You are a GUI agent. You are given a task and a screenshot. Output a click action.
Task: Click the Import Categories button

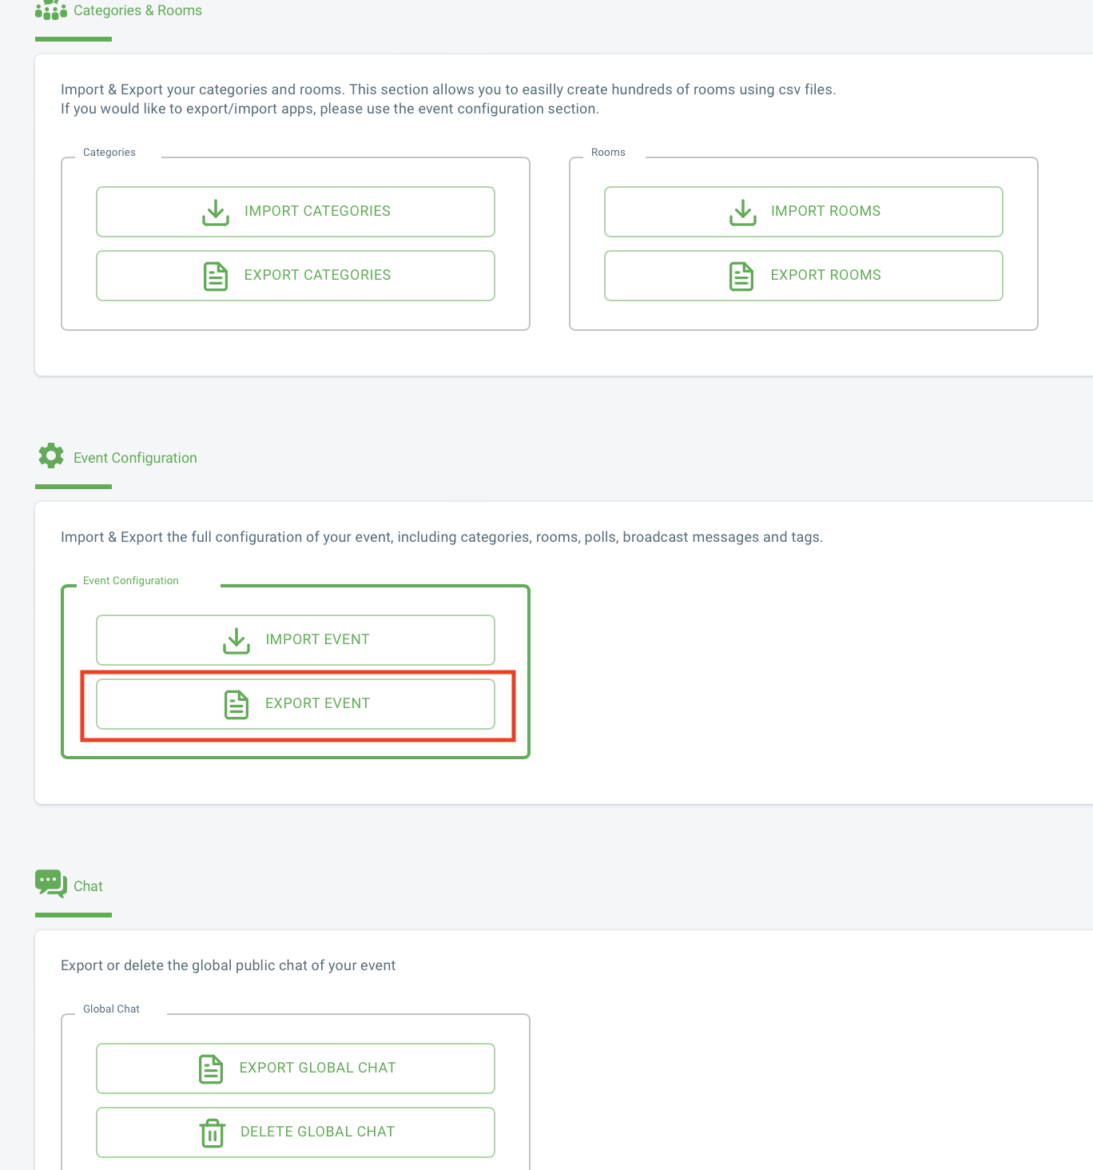click(x=296, y=212)
